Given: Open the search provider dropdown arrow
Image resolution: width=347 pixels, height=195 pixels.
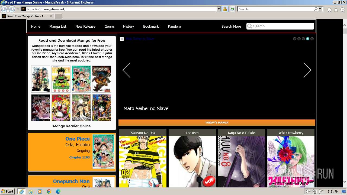Looking at the screenshot, I should [320, 9].
